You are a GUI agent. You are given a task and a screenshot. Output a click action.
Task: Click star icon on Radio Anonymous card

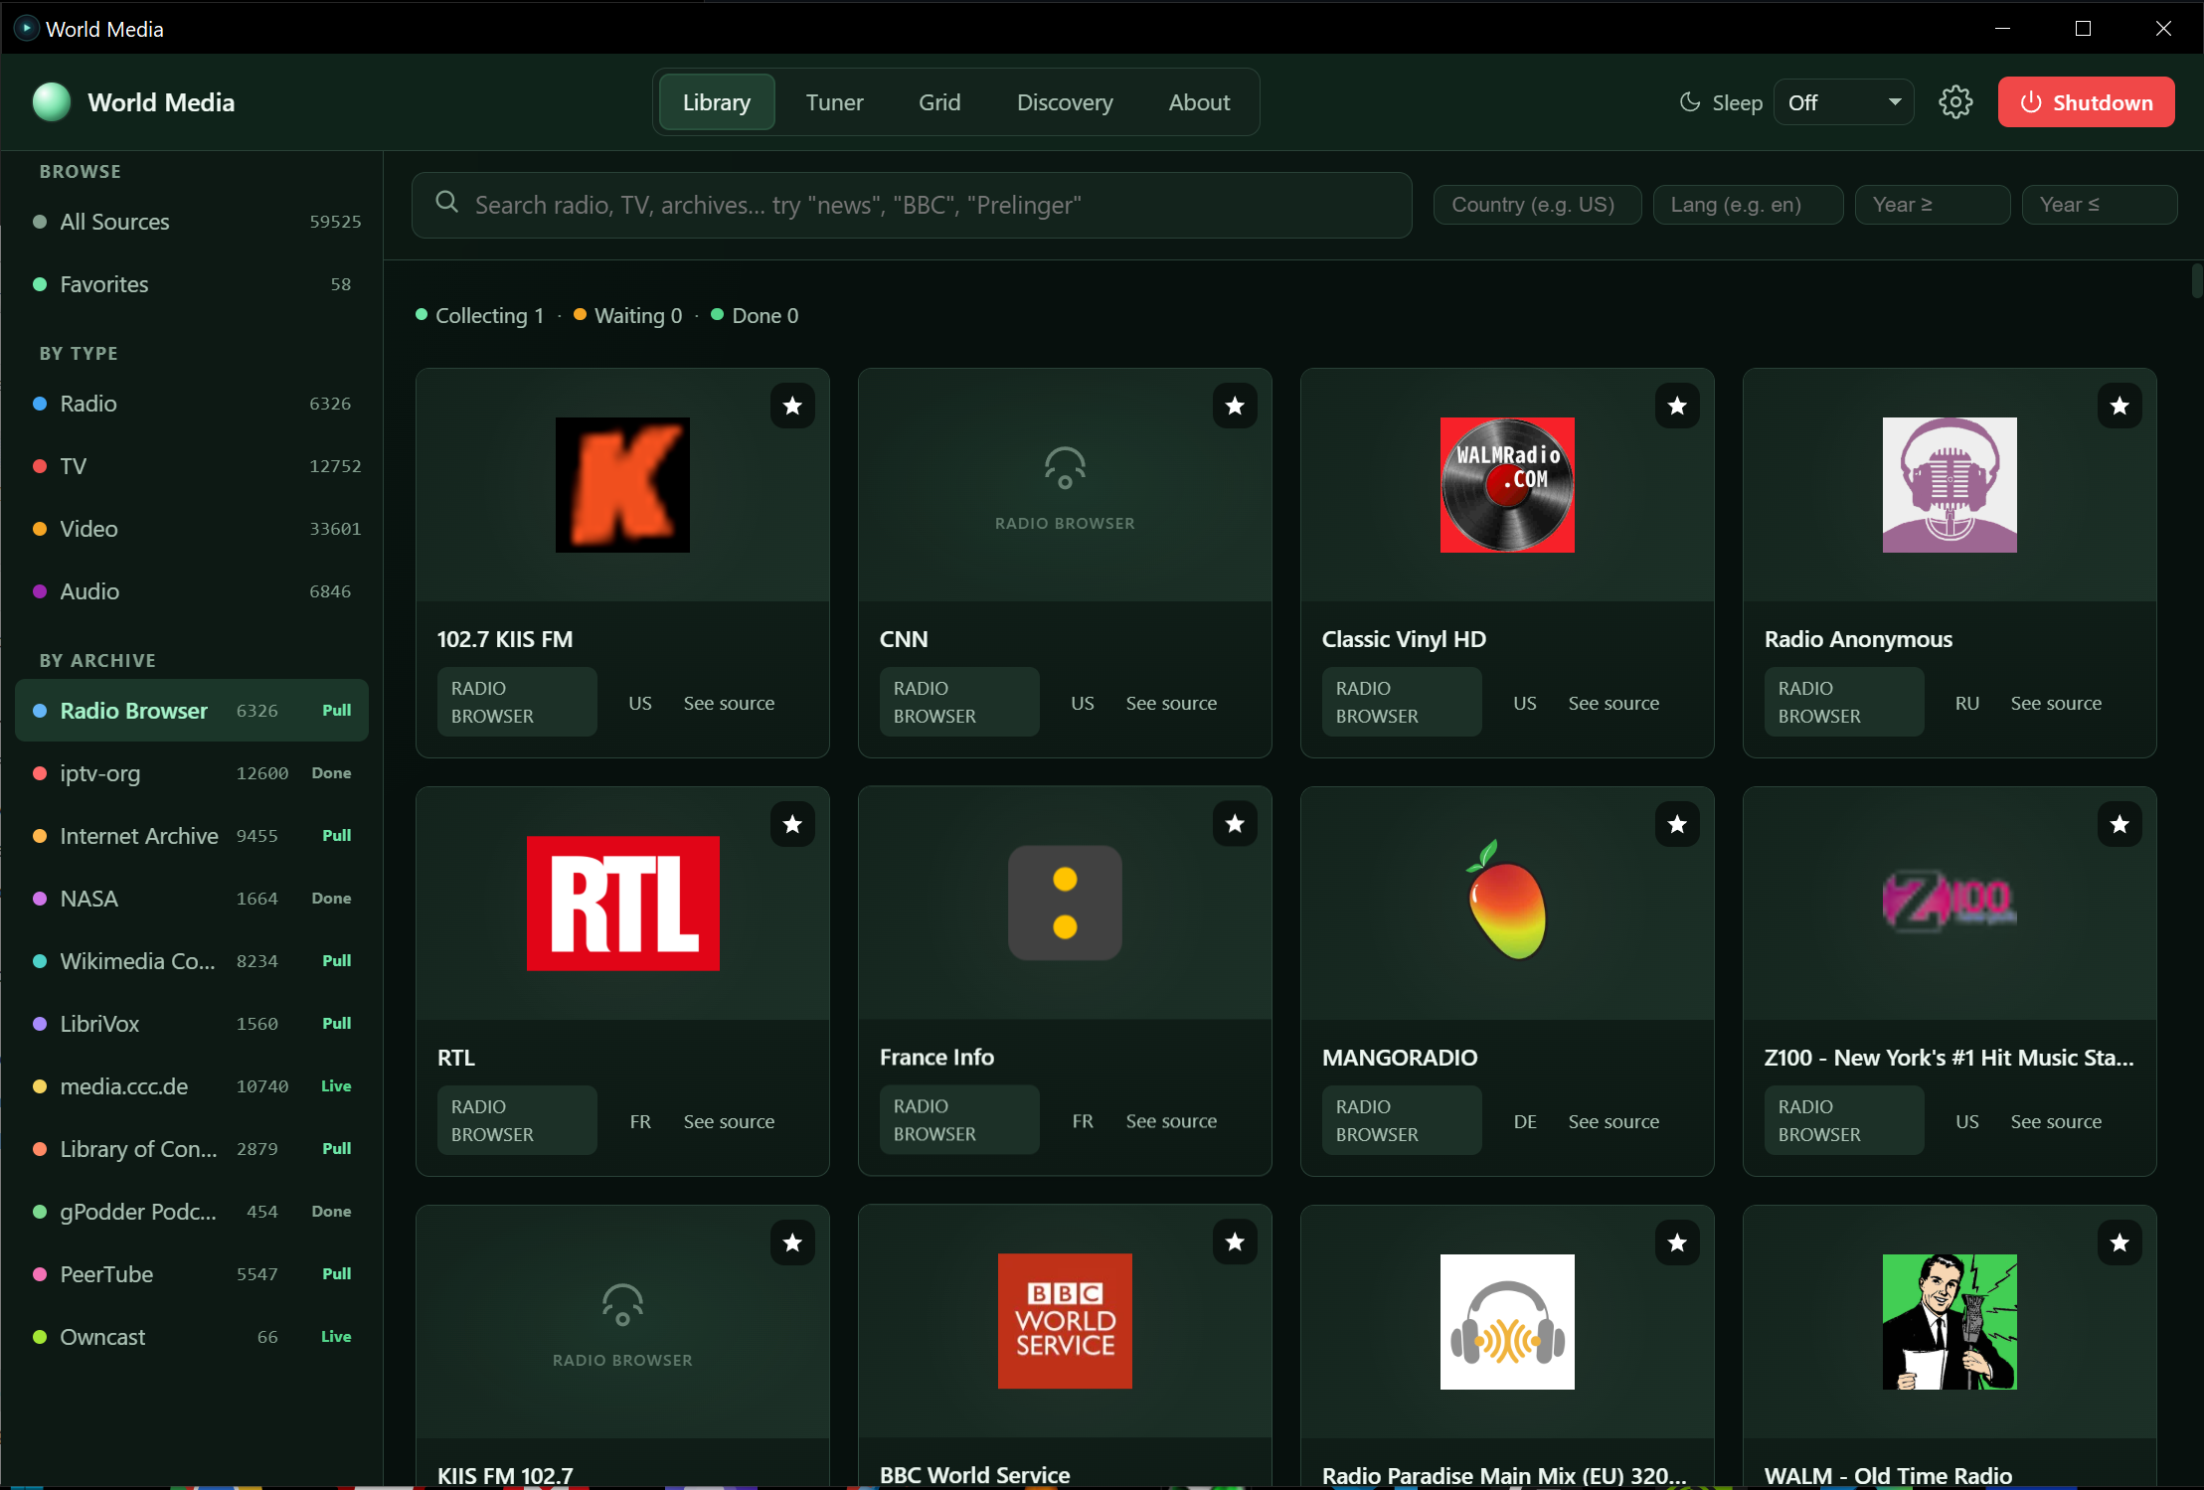pyautogui.click(x=2119, y=406)
